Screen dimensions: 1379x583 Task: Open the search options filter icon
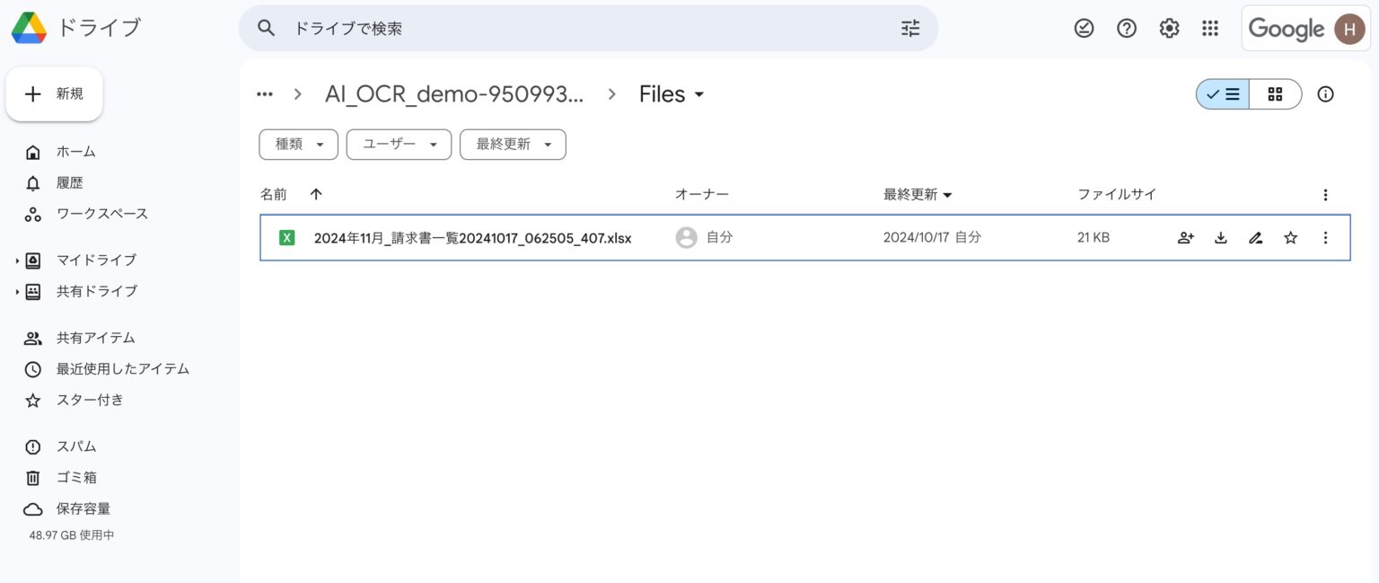click(909, 28)
